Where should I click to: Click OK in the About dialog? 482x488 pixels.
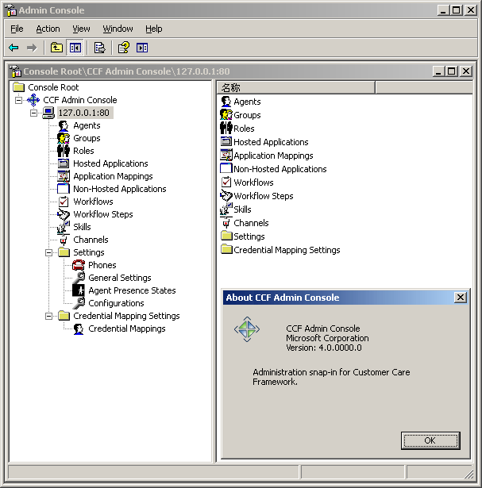point(430,440)
